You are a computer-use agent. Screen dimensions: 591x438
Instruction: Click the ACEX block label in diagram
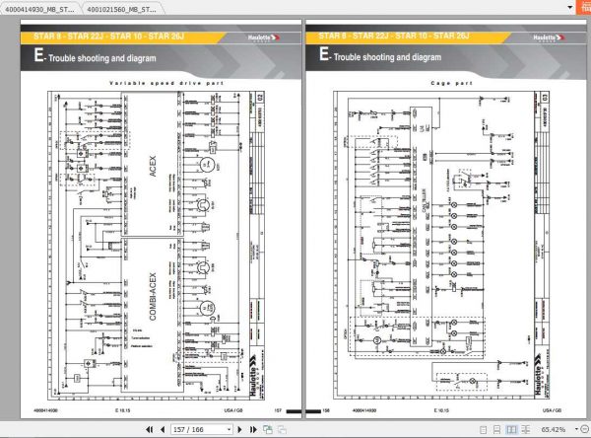153,166
